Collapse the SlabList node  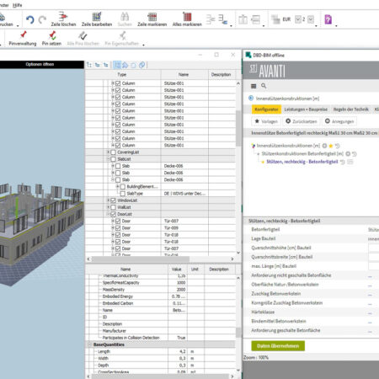pos(109,159)
